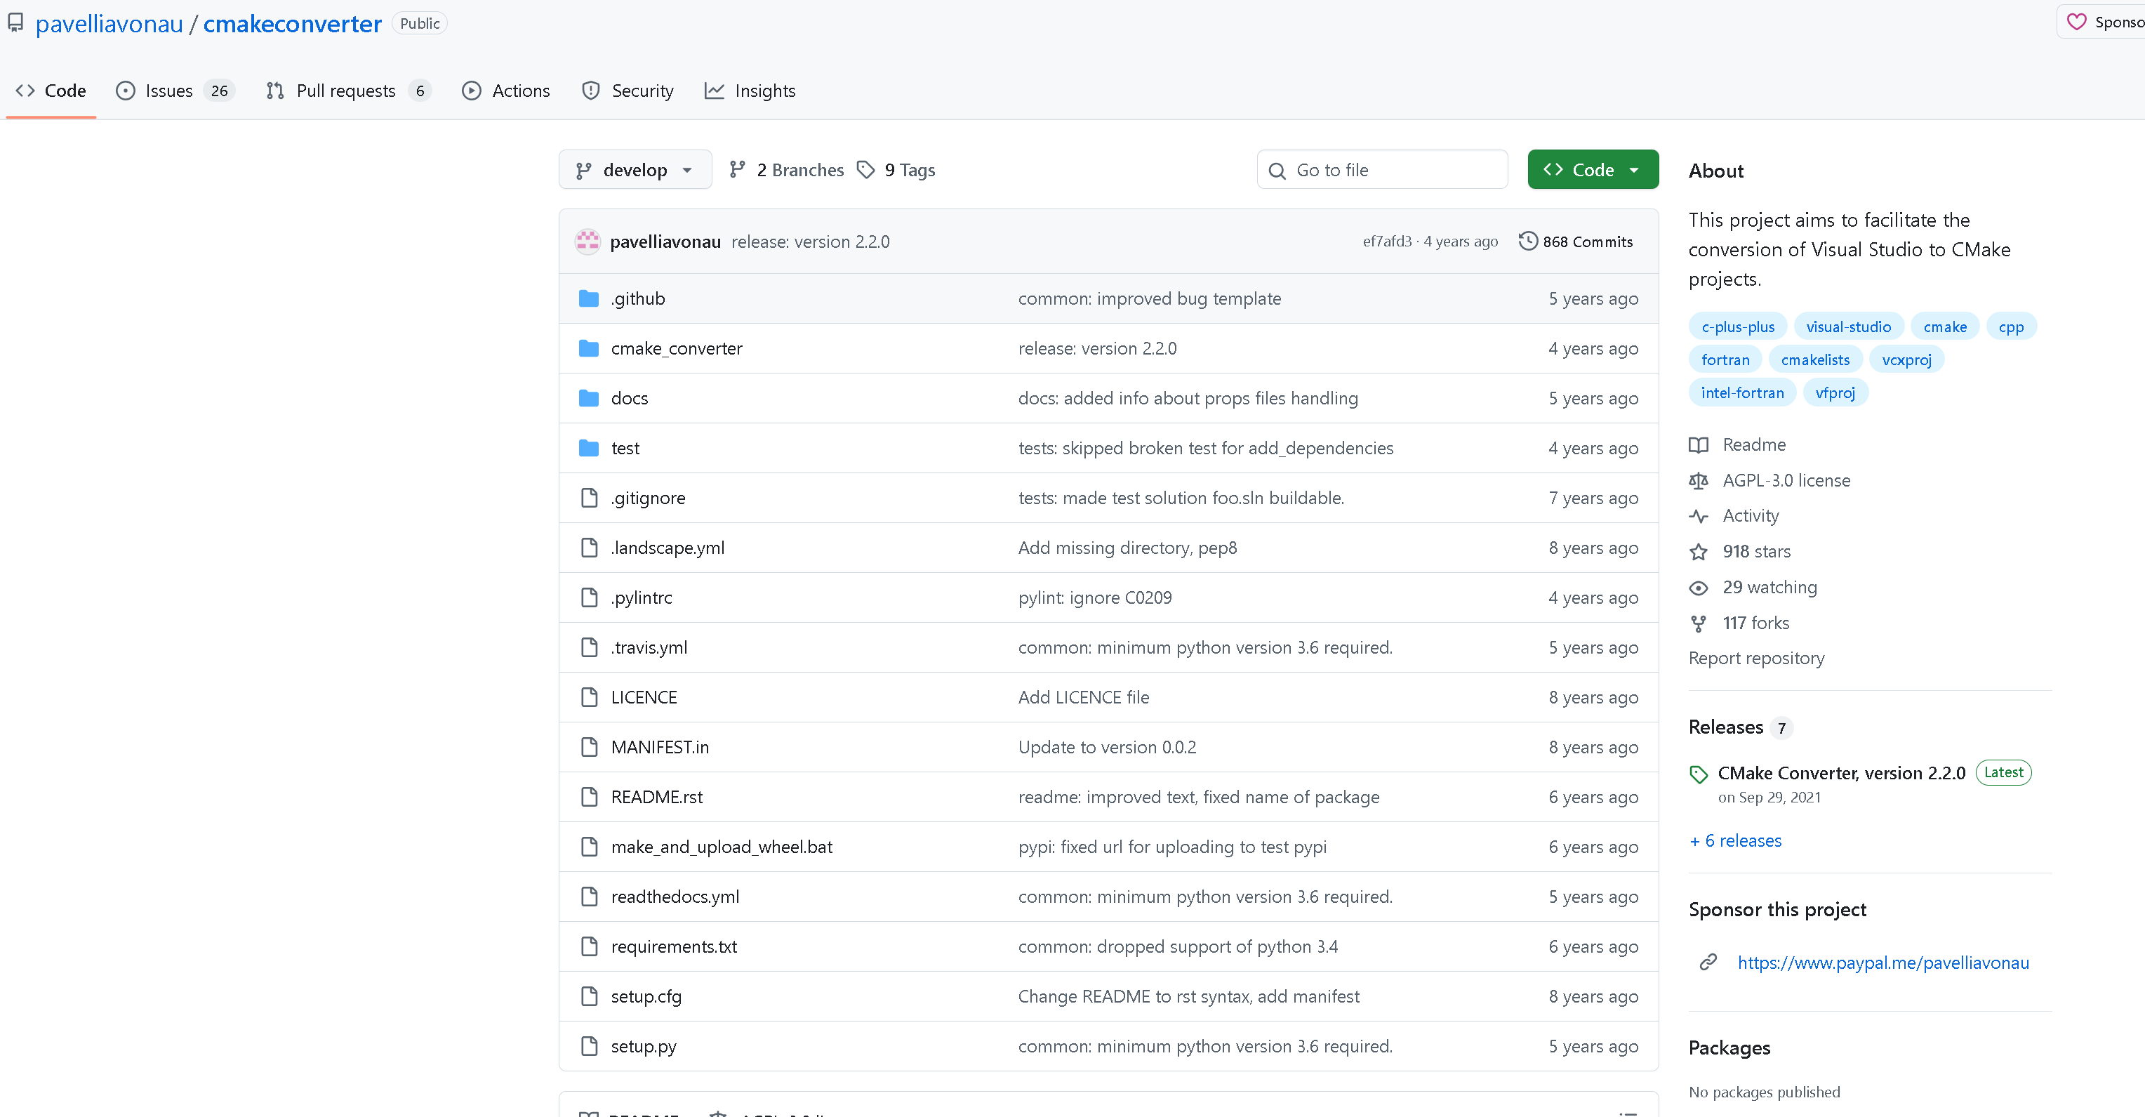Viewport: 2145px width, 1117px height.
Task: Select the intel-fortran topic tag
Action: 1742,392
